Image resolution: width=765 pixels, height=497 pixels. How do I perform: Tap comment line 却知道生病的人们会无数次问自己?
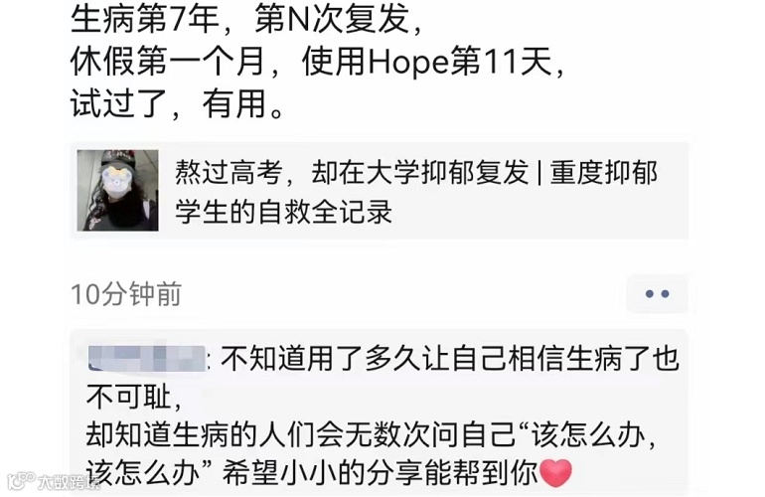point(301,435)
